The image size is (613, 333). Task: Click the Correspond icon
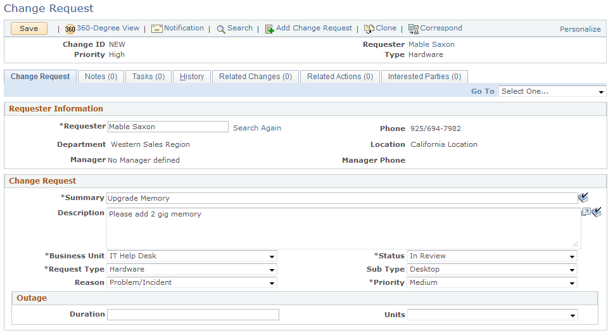click(x=414, y=29)
